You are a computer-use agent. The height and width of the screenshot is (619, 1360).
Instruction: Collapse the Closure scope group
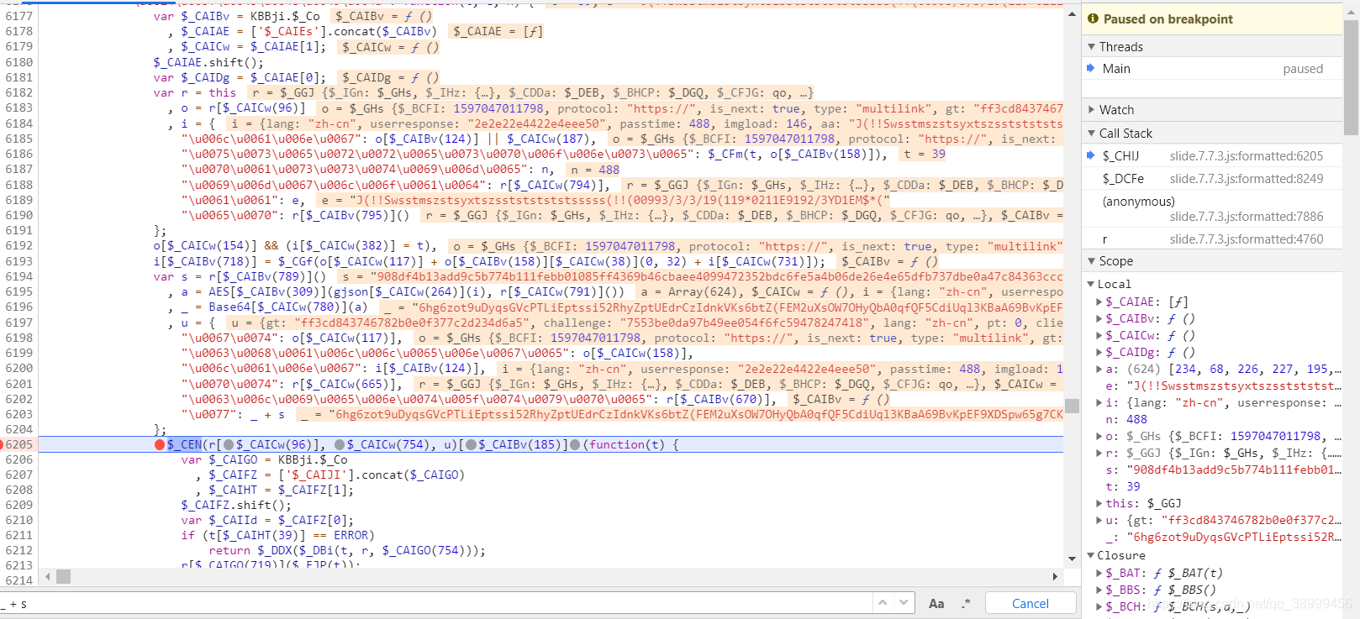[1091, 555]
